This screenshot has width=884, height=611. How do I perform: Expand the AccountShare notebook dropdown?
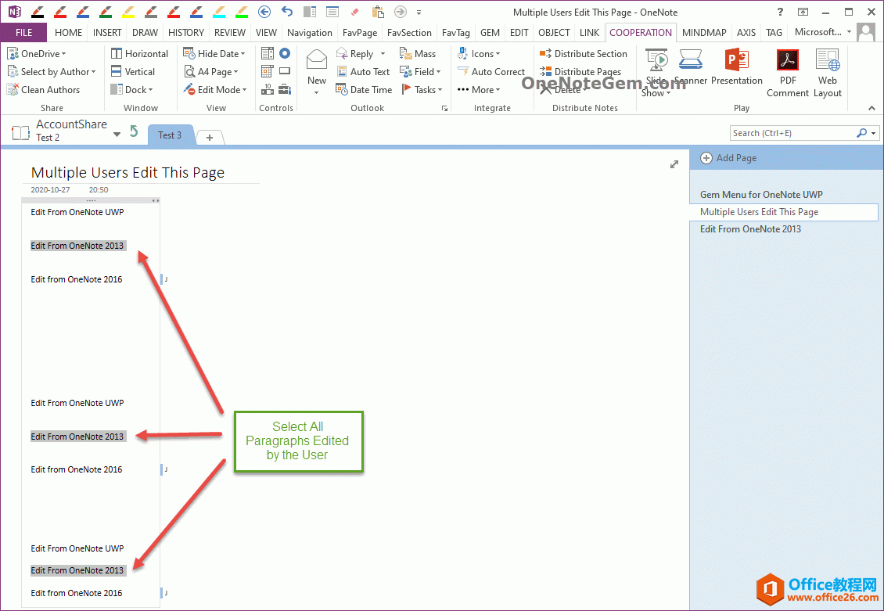[117, 134]
